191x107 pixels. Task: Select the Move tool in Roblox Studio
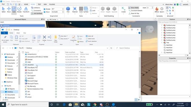(x=9, y=10)
